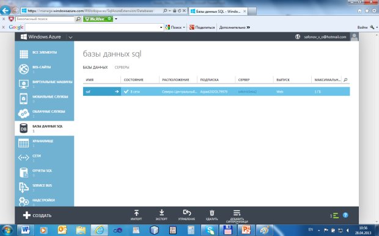Open the Cloud Services sidebar icon
Viewport: 379px width, 236px height.
[x=24, y=113]
